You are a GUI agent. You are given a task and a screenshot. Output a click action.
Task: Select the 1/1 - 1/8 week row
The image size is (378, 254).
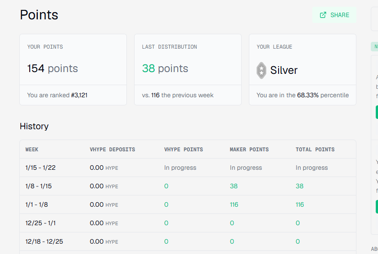coord(188,204)
